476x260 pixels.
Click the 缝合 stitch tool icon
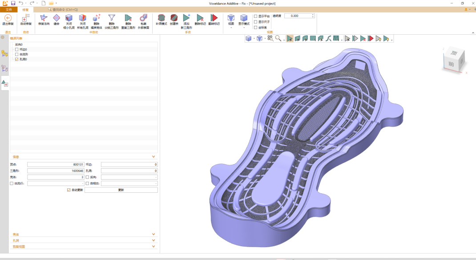tap(56, 18)
